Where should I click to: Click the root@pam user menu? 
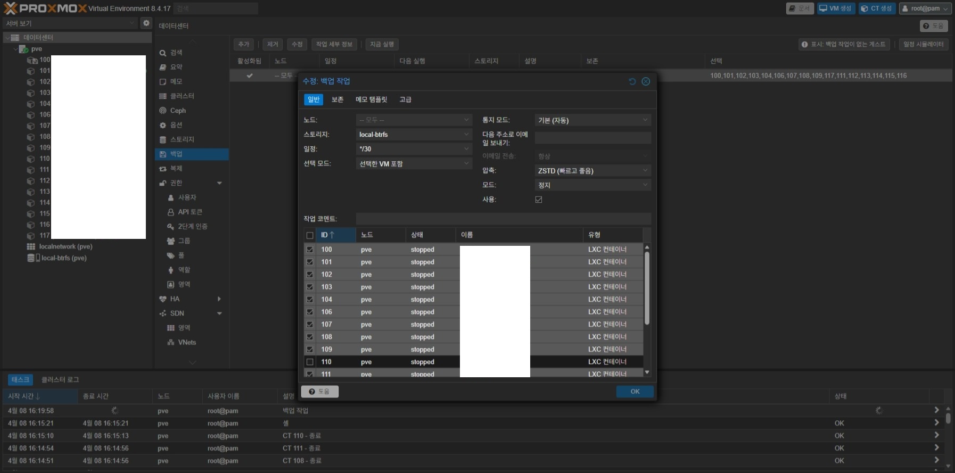pyautogui.click(x=924, y=9)
